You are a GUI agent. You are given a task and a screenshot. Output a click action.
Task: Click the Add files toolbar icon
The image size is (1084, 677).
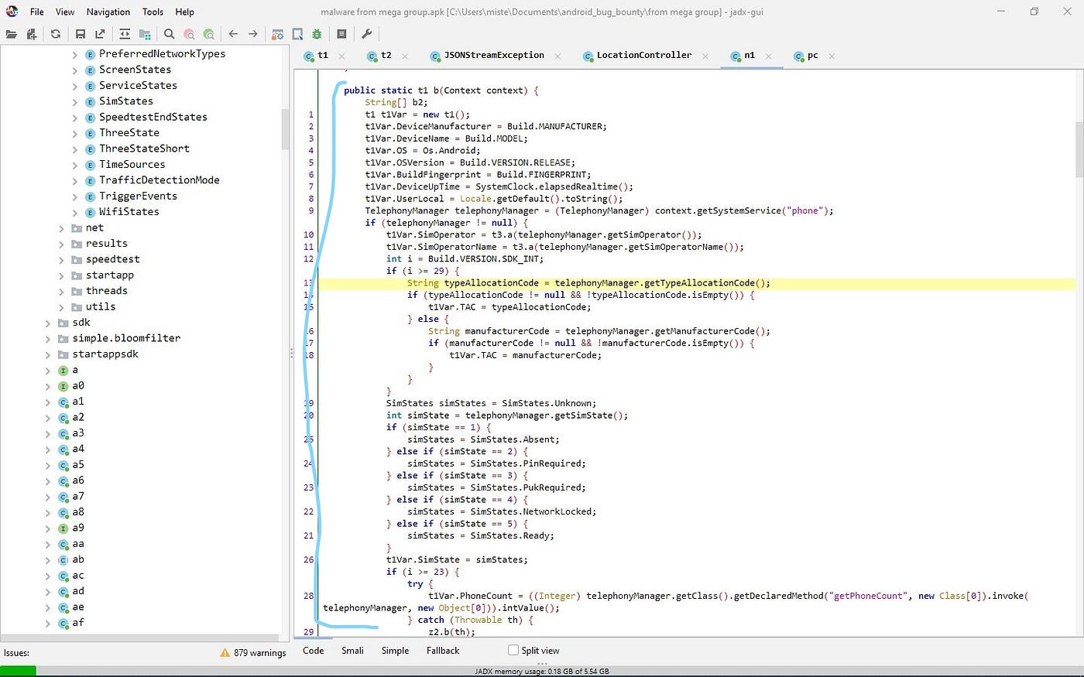pos(32,34)
